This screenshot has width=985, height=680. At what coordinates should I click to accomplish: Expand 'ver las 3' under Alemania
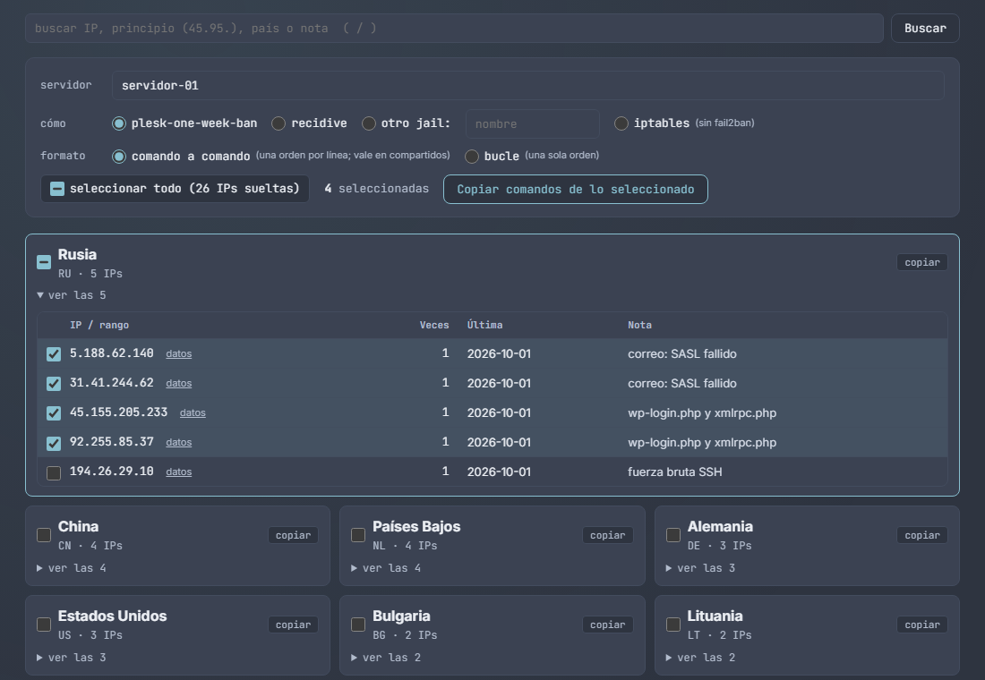700,568
